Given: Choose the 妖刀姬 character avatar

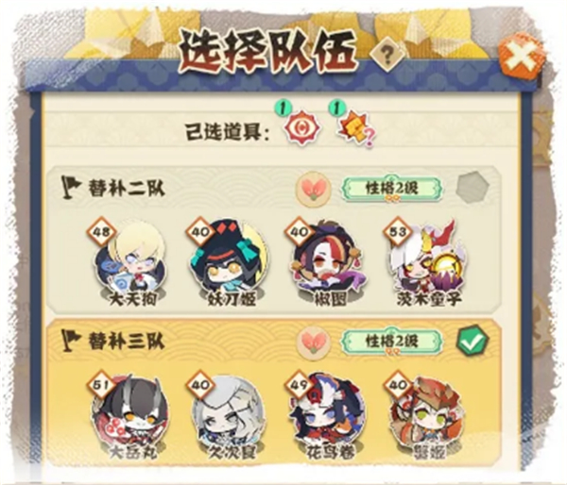Looking at the screenshot, I should click(230, 260).
